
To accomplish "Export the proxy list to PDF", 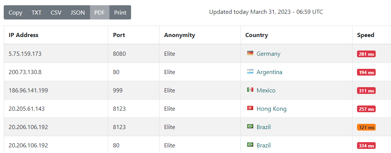I will 99,12.
